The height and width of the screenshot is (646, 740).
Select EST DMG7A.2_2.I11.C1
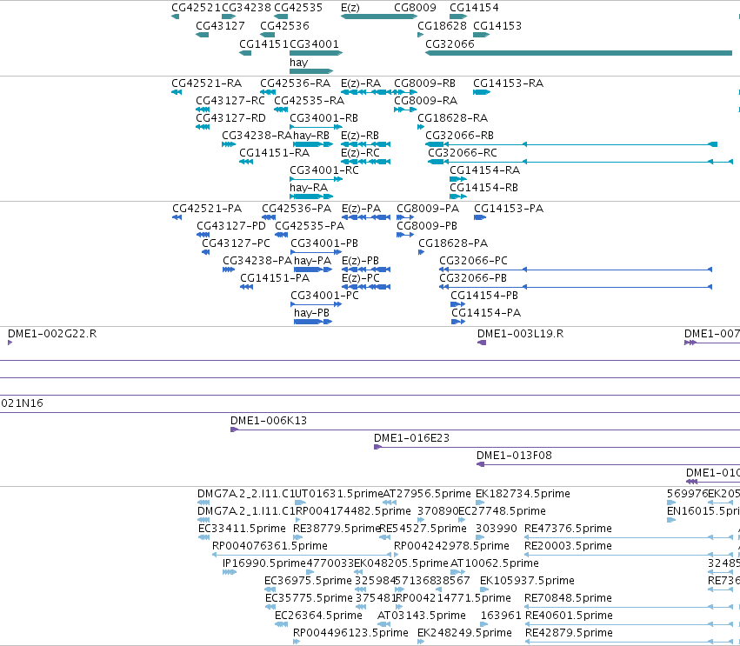coord(245,494)
